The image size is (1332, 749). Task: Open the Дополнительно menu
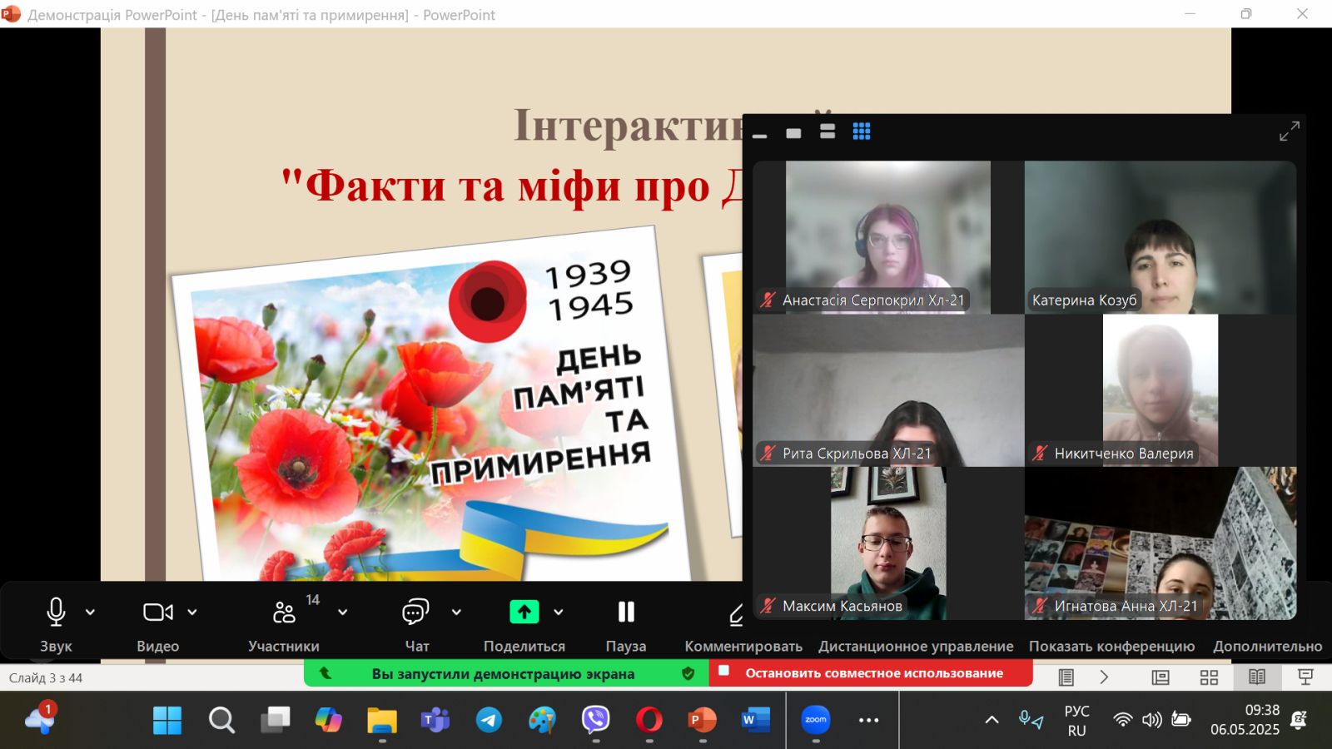[x=1267, y=647]
